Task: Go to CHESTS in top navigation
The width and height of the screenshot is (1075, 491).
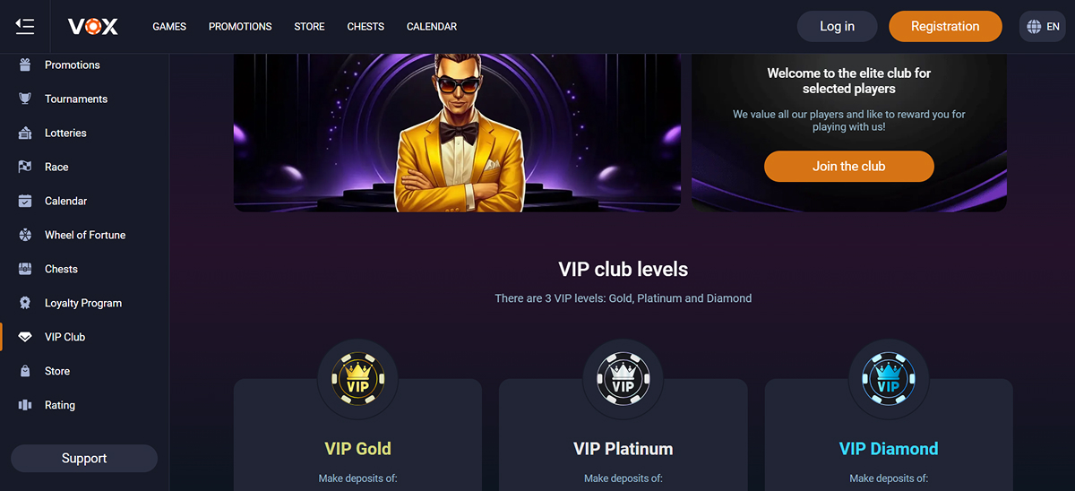Action: coord(365,27)
